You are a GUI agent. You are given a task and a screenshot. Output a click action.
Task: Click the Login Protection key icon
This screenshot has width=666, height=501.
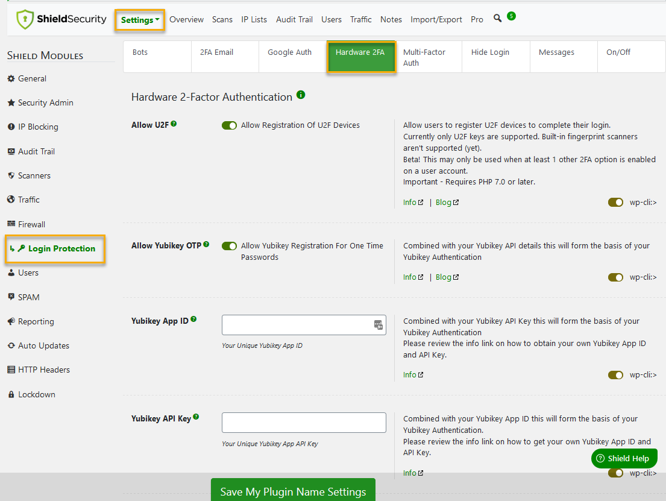click(21, 248)
